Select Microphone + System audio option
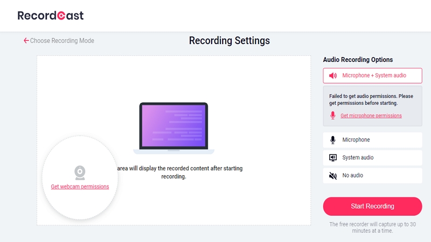431x242 pixels. pos(374,76)
